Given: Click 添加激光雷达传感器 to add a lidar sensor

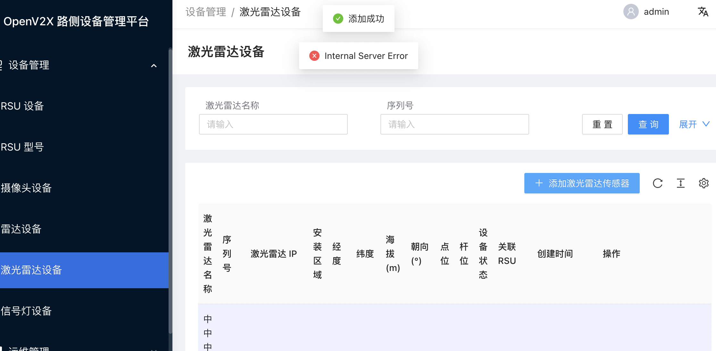Looking at the screenshot, I should coord(581,183).
